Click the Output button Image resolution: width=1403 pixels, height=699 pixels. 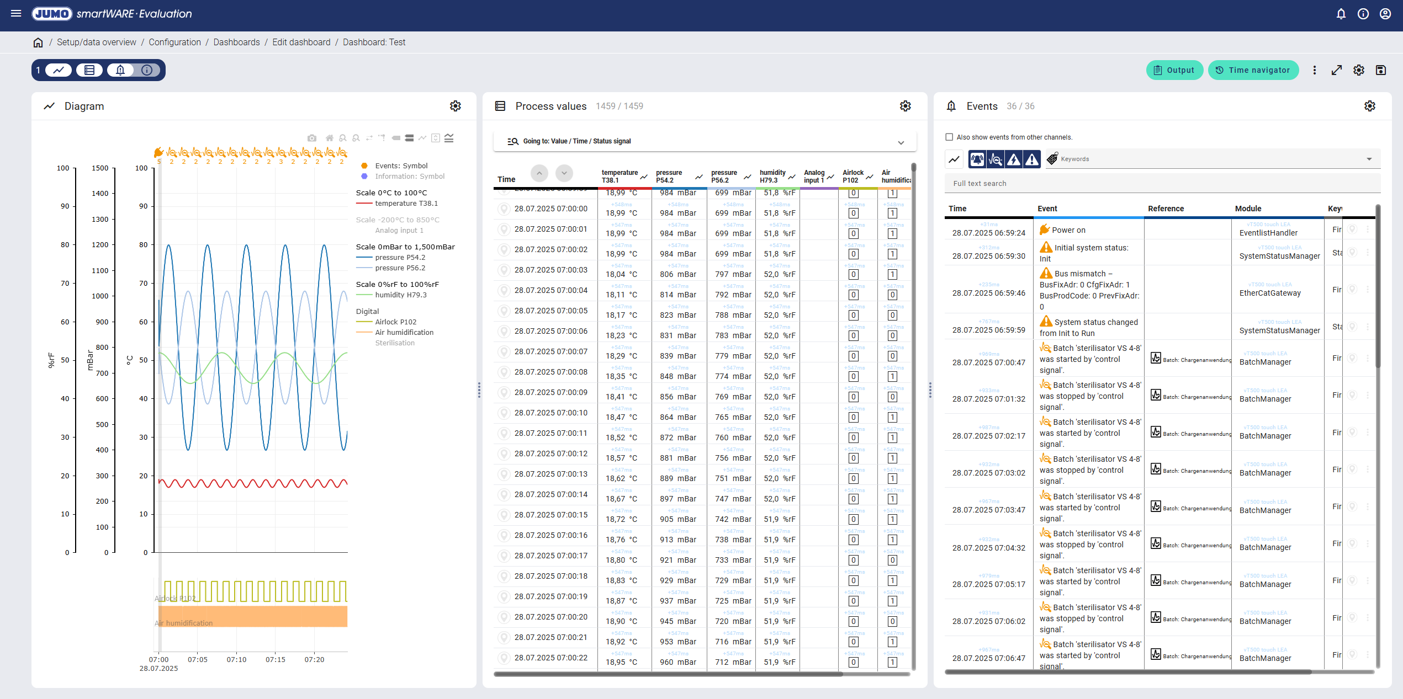tap(1174, 70)
